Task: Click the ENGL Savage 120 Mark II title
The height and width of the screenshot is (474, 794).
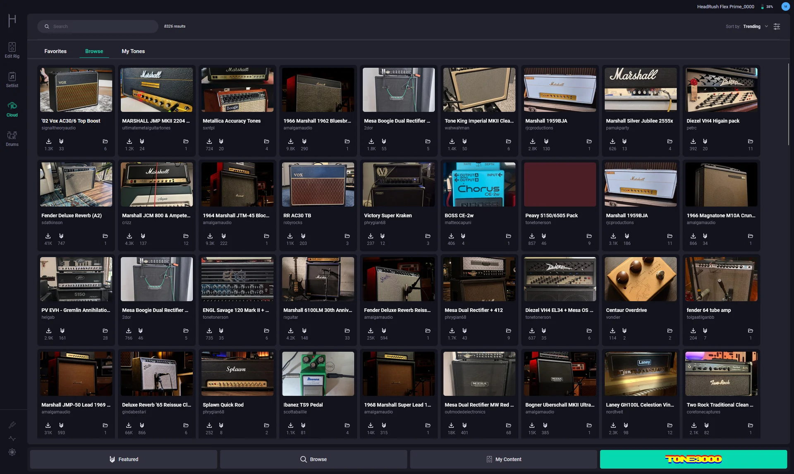Action: point(236,310)
